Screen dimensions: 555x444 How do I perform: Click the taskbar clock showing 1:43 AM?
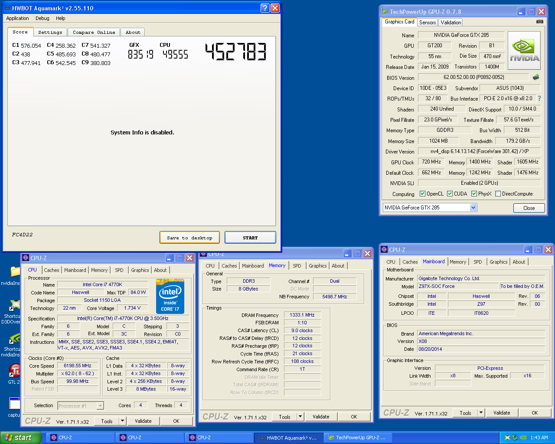click(x=539, y=437)
